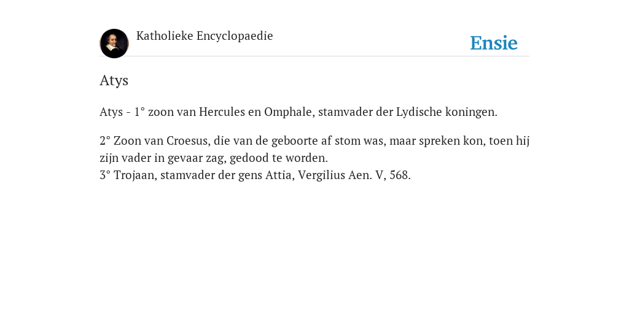This screenshot has width=629, height=314.
Task: Click the 1° marker after Atys dash
Action: coord(139,112)
